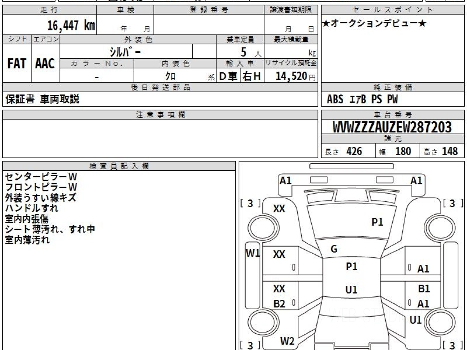Image resolution: width=467 pixels, height=350 pixels.
Task: Click the 高さ 148 height cell
Action: [x=442, y=151]
